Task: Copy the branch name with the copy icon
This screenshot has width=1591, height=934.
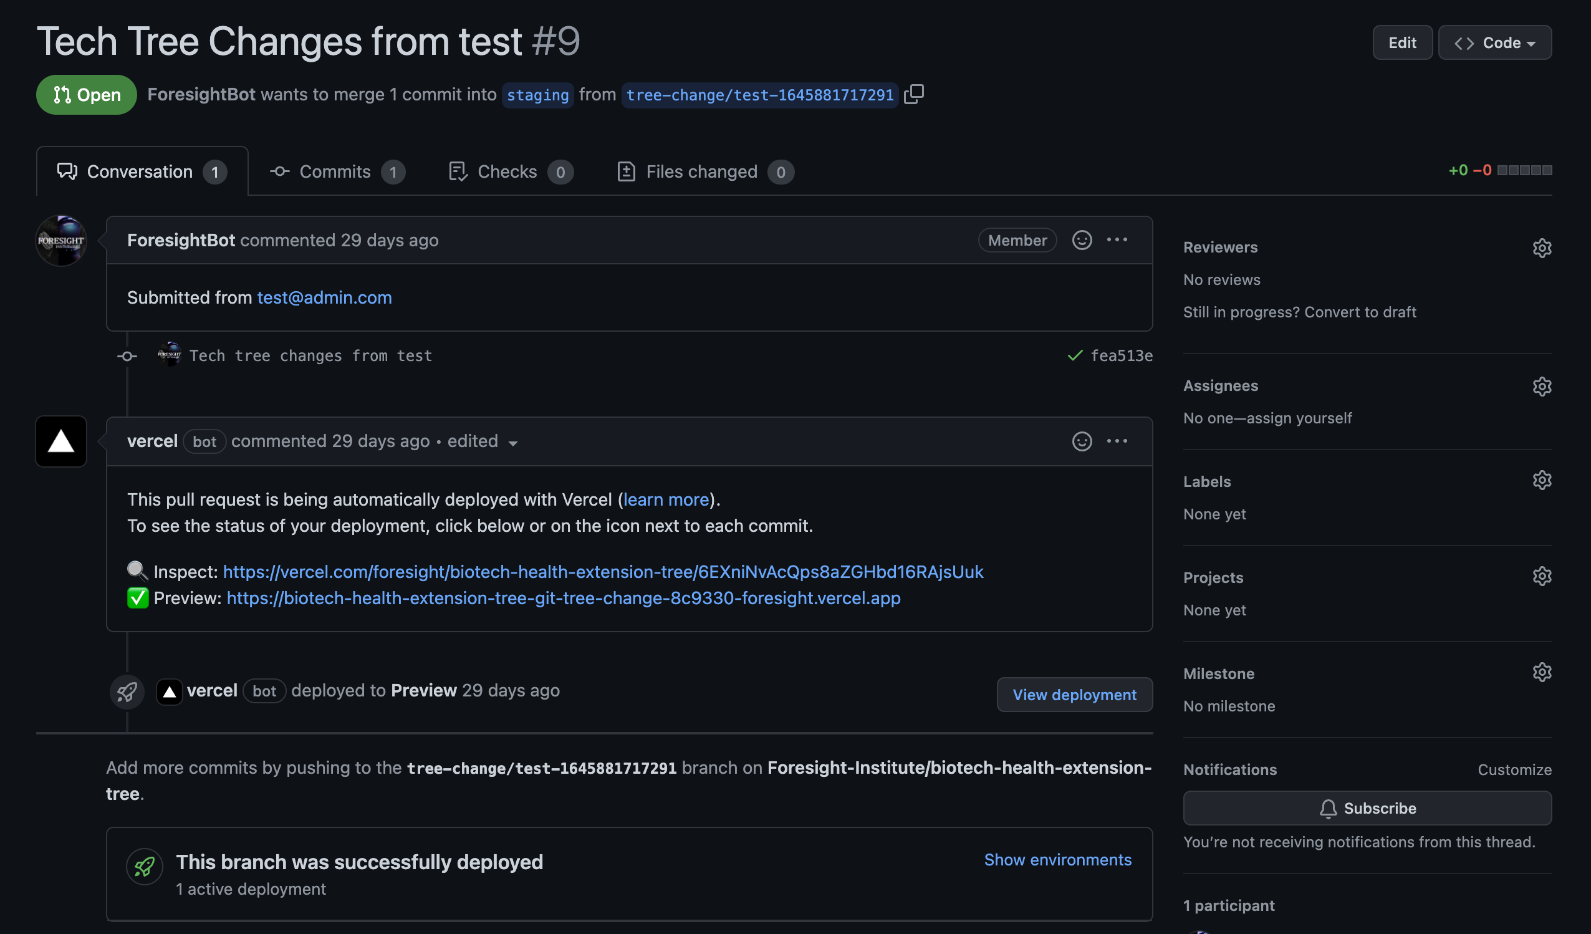Action: click(913, 94)
